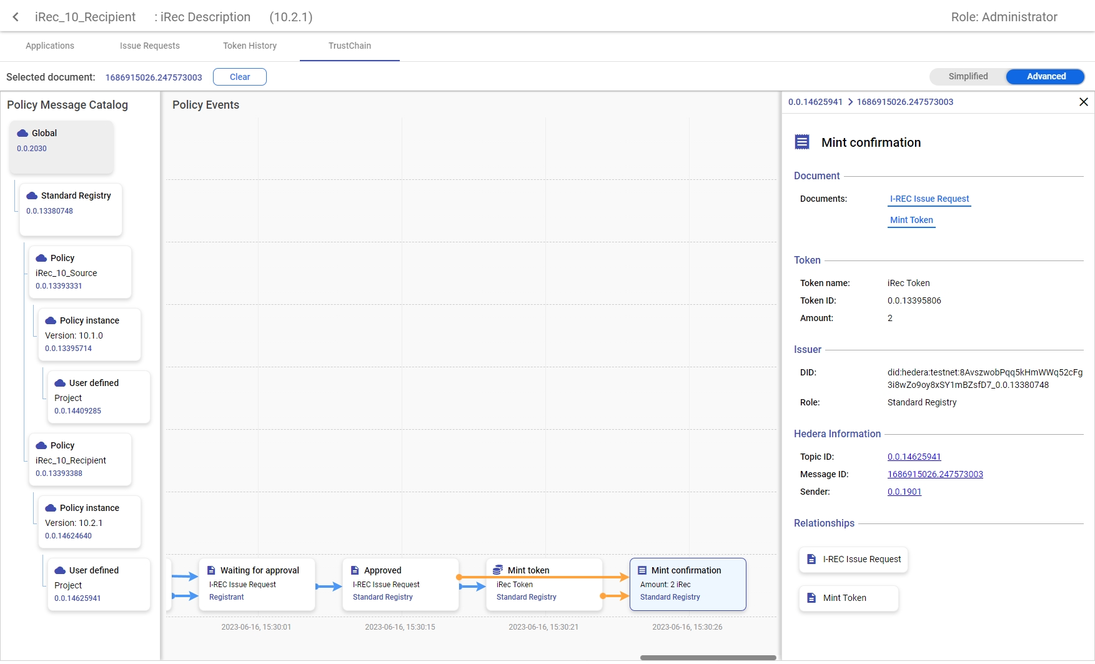Screen dimensions: 1095x664
Task: Click document icon in I-REC Issue Request relationship
Action: pos(811,559)
